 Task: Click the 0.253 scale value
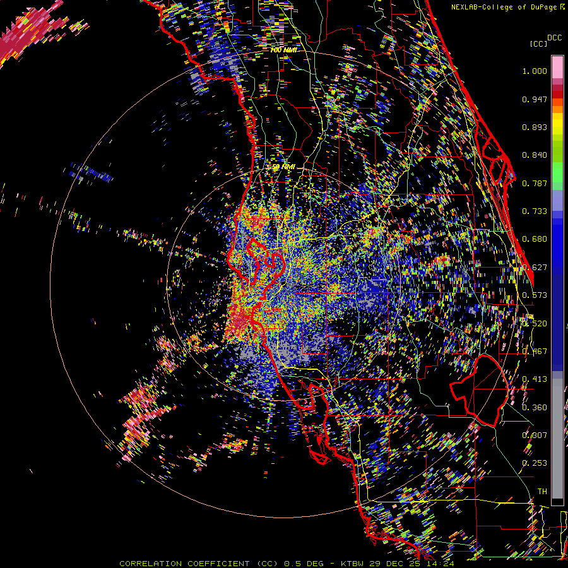535,463
